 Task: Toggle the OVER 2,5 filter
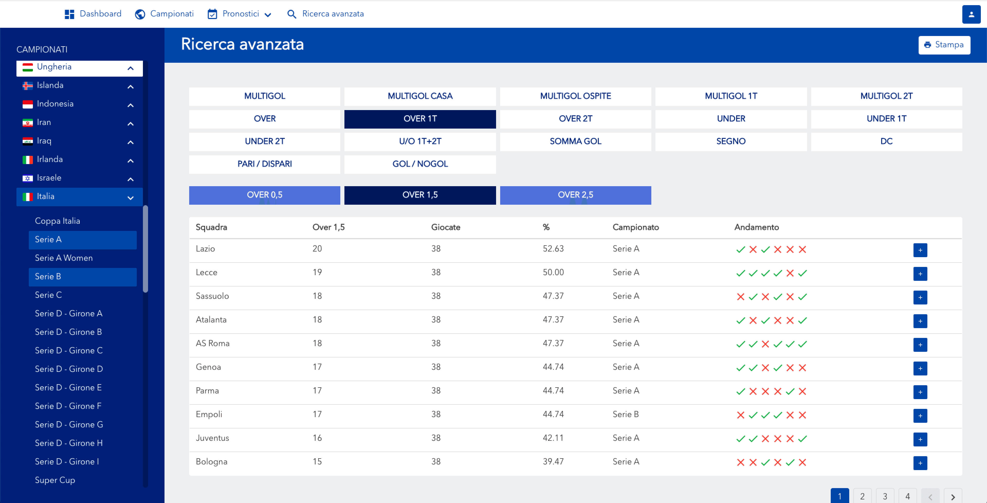(575, 195)
